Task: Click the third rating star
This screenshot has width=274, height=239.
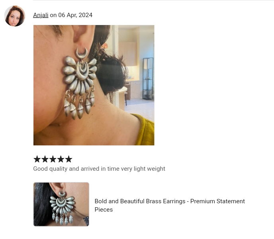Action: (x=53, y=159)
